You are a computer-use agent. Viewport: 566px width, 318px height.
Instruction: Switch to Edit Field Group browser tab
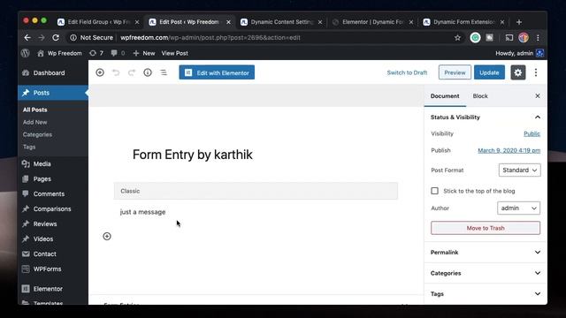[98, 22]
